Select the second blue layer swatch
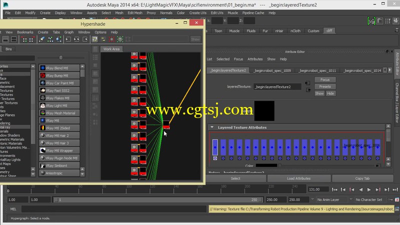400x225 pixels. (223, 147)
